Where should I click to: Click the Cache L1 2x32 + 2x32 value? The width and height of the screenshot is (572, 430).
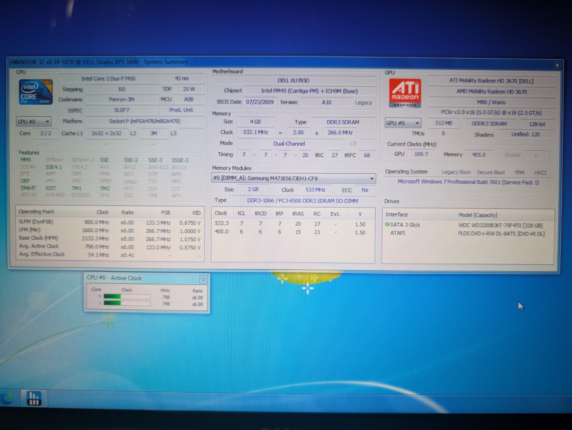(x=107, y=133)
